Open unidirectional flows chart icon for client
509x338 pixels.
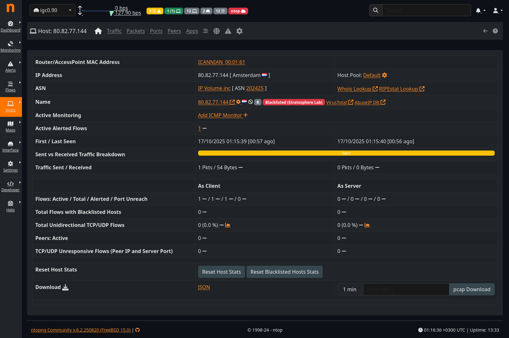click(228, 225)
